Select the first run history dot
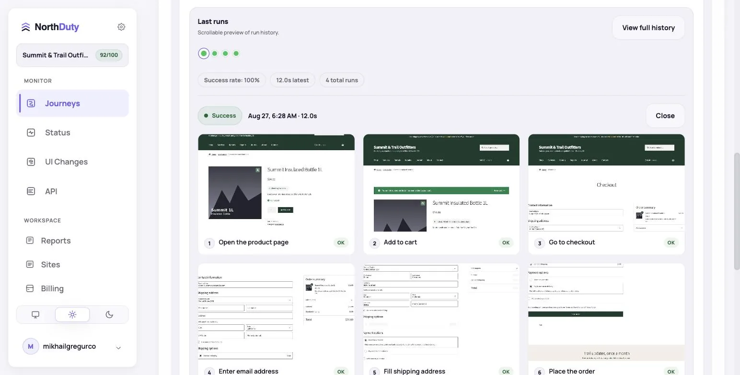 point(204,54)
